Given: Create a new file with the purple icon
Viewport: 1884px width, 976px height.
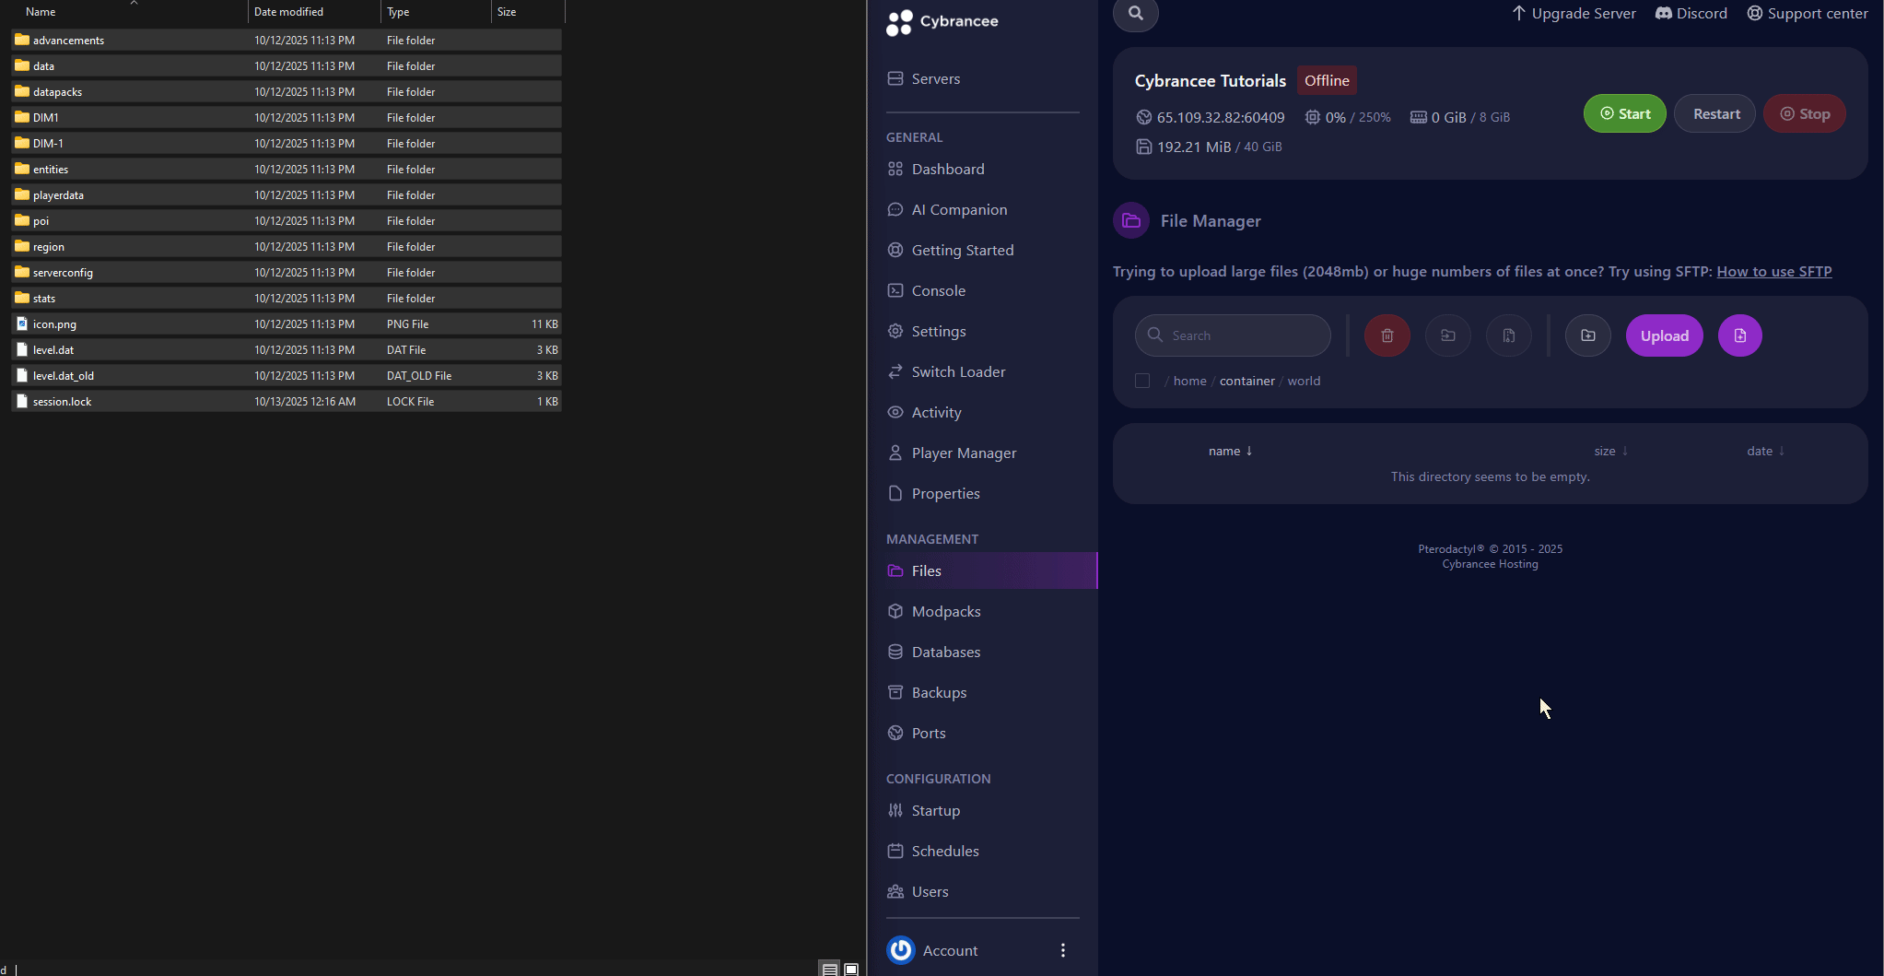Looking at the screenshot, I should click(1739, 335).
